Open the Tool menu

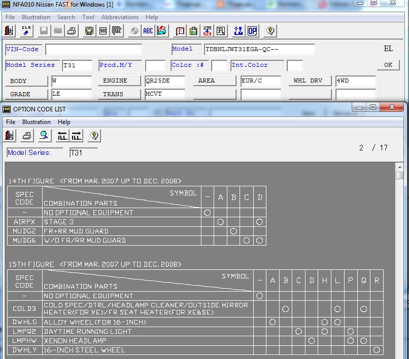[x=88, y=17]
